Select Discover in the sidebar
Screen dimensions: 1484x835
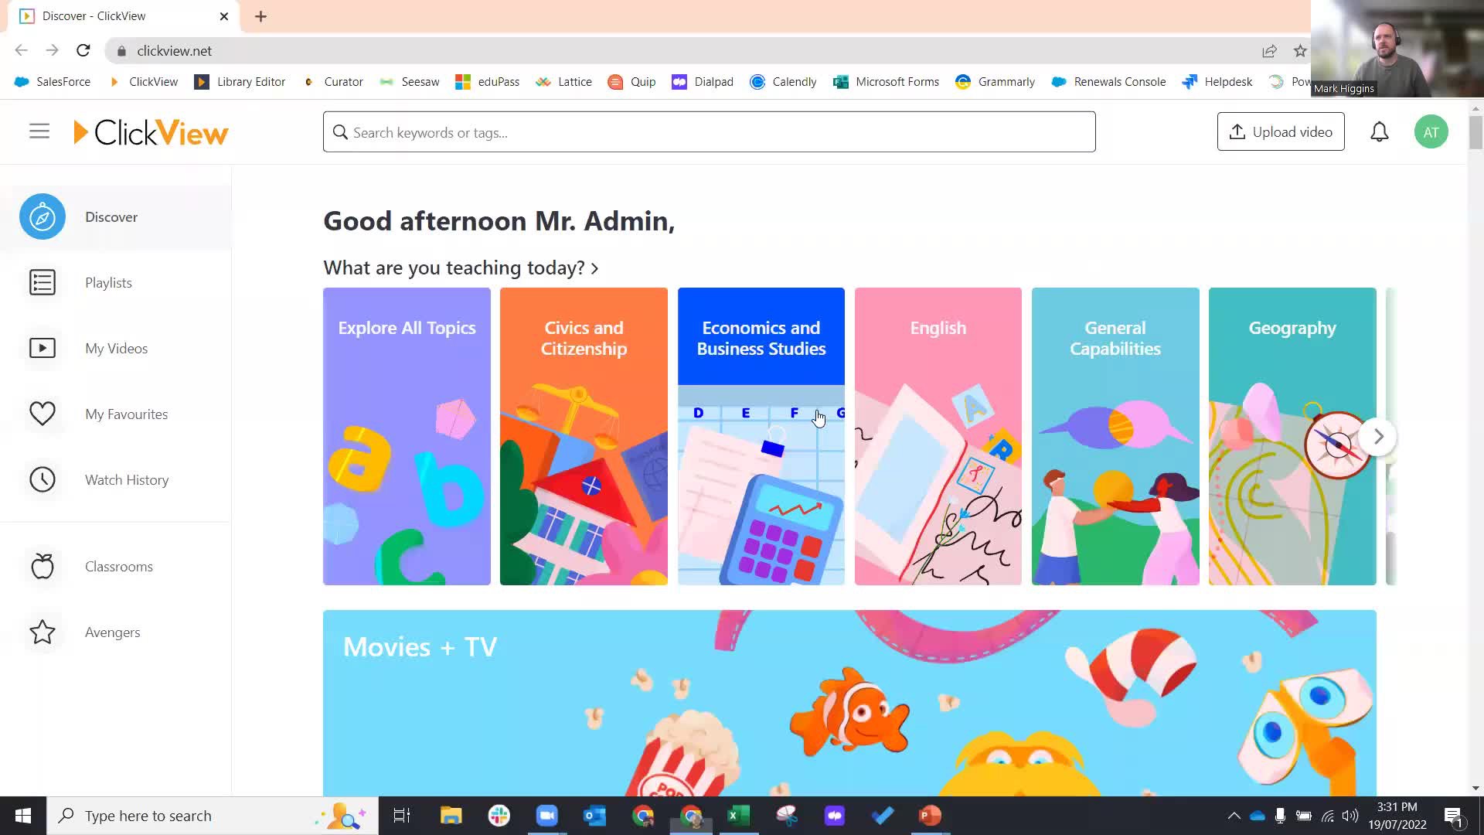click(111, 217)
